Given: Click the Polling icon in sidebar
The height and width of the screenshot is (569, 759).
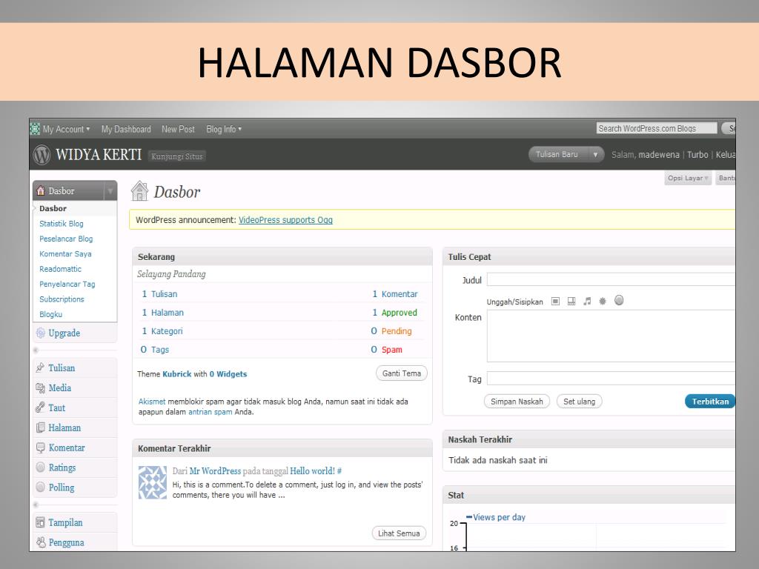Looking at the screenshot, I should click(x=41, y=488).
